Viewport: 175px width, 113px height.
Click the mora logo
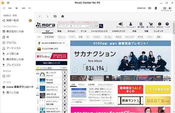tap(45, 25)
